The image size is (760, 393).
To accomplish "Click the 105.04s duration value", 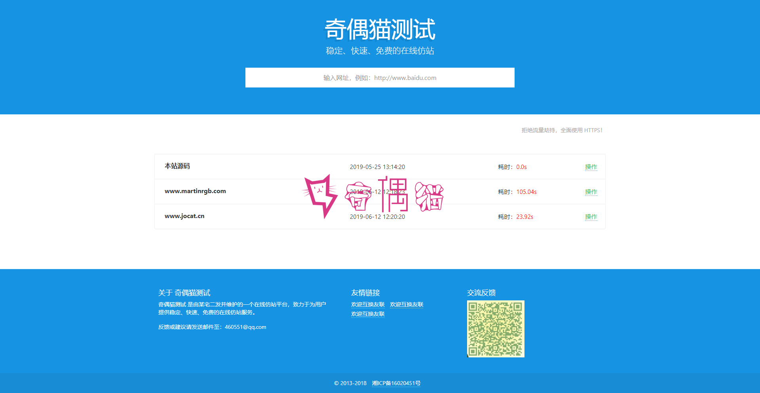I will [526, 192].
